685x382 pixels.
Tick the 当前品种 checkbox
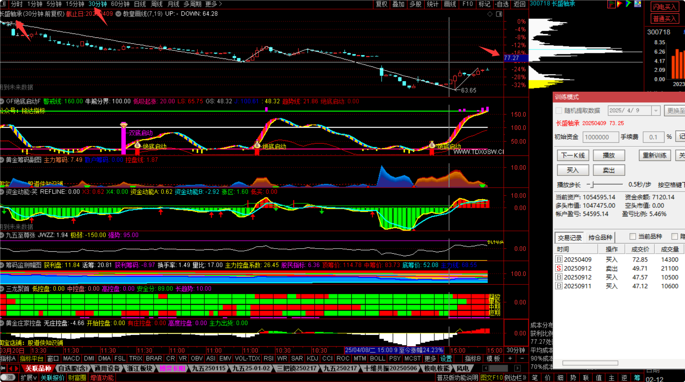tap(633, 236)
